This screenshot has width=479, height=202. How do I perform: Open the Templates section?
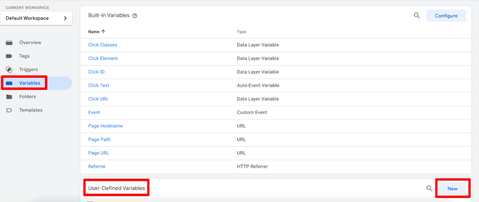click(31, 110)
